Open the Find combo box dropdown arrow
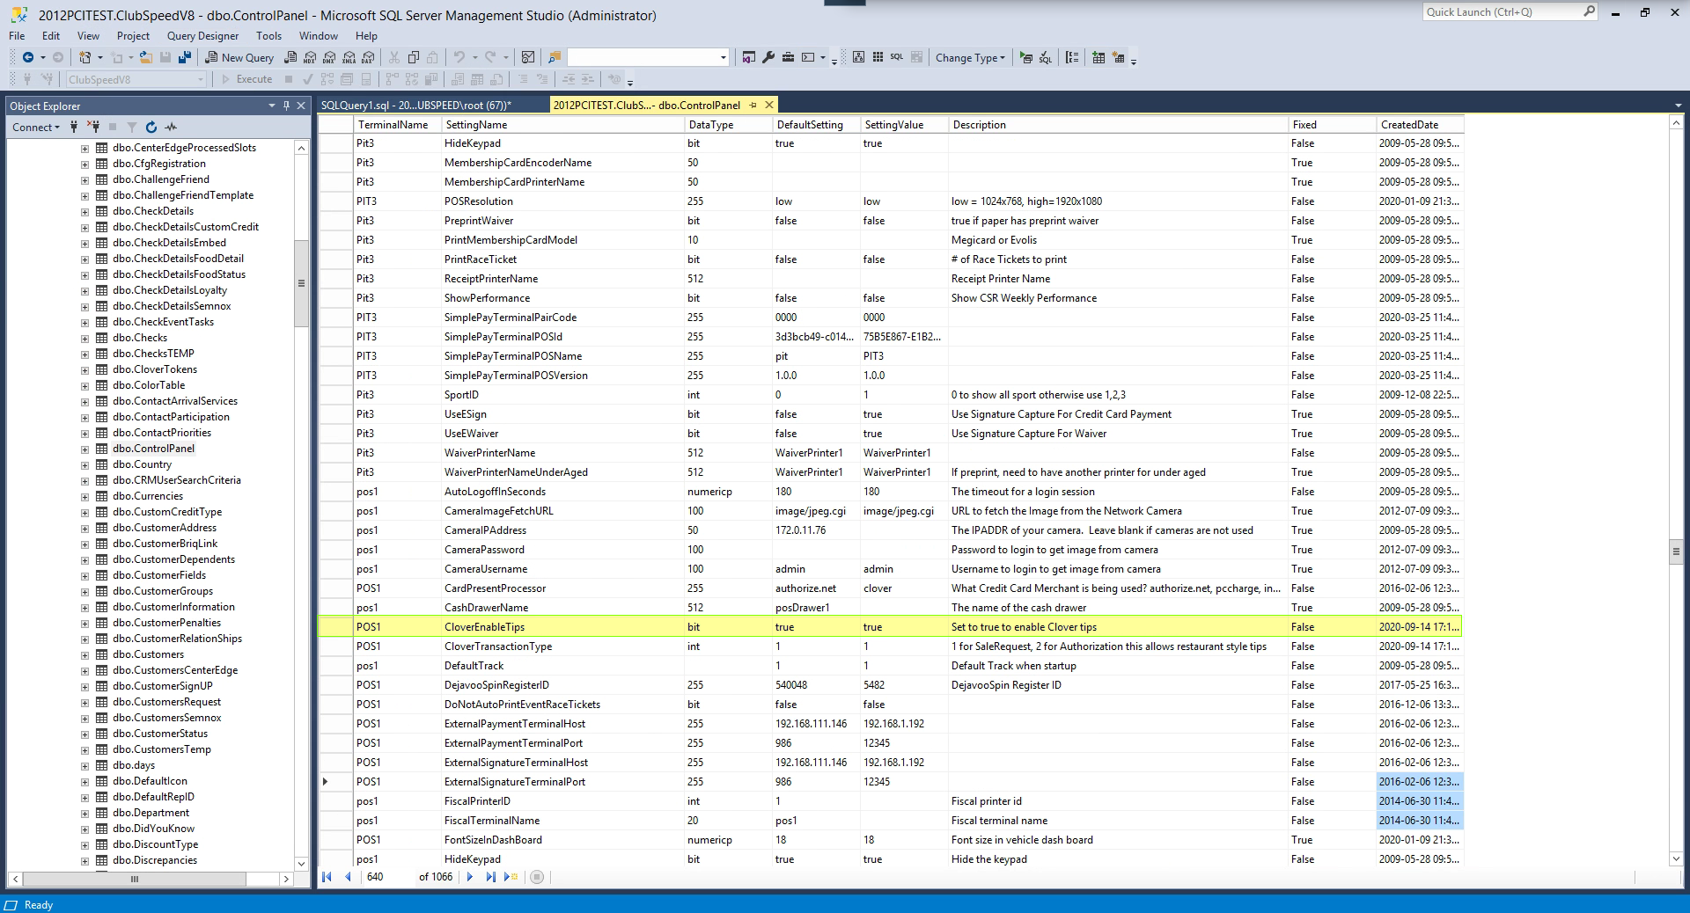Screen dimensions: 1690x913 pyautogui.click(x=724, y=57)
